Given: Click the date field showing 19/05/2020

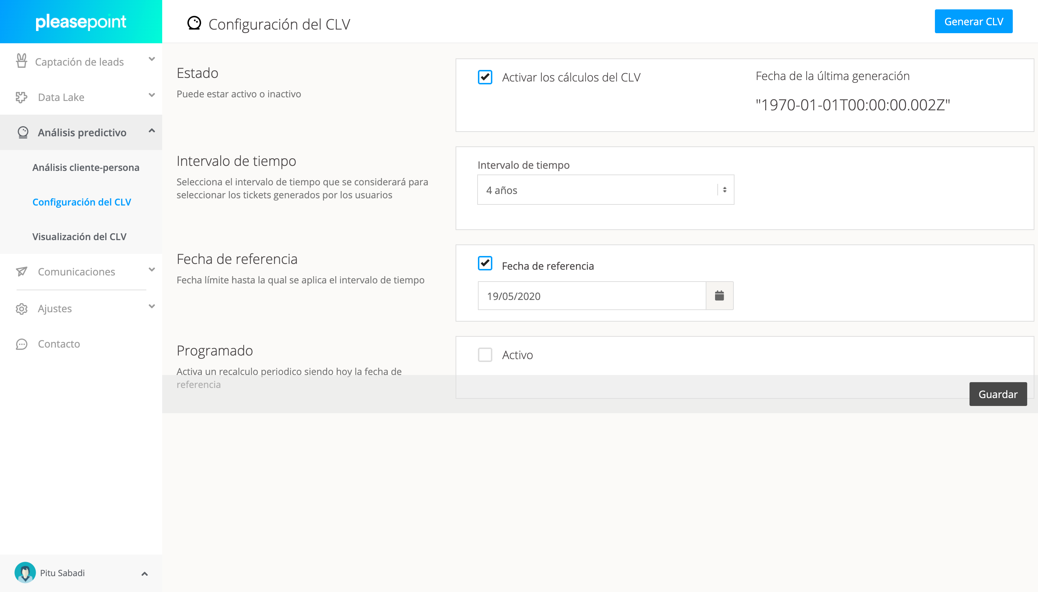Looking at the screenshot, I should pyautogui.click(x=592, y=296).
